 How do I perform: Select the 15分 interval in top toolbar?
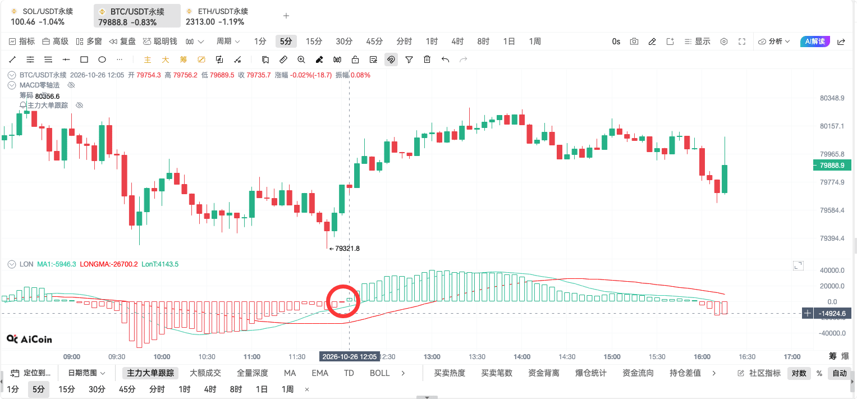coord(314,42)
